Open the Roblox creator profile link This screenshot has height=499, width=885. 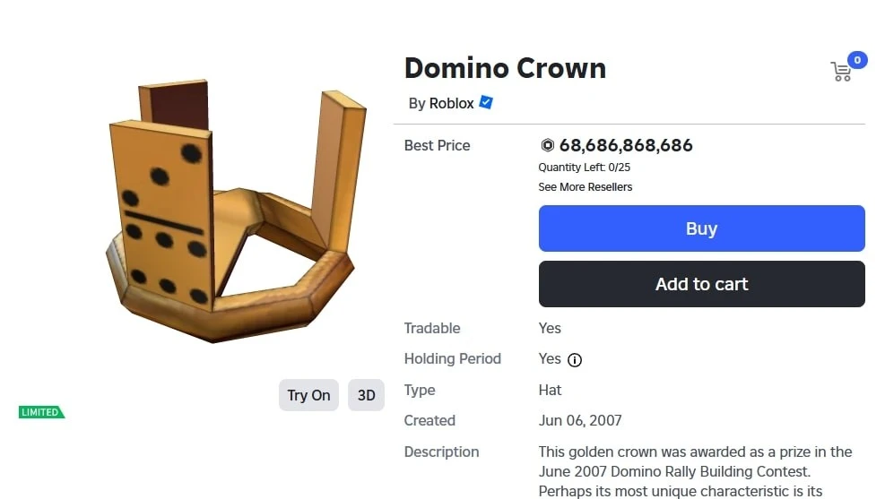coord(451,103)
